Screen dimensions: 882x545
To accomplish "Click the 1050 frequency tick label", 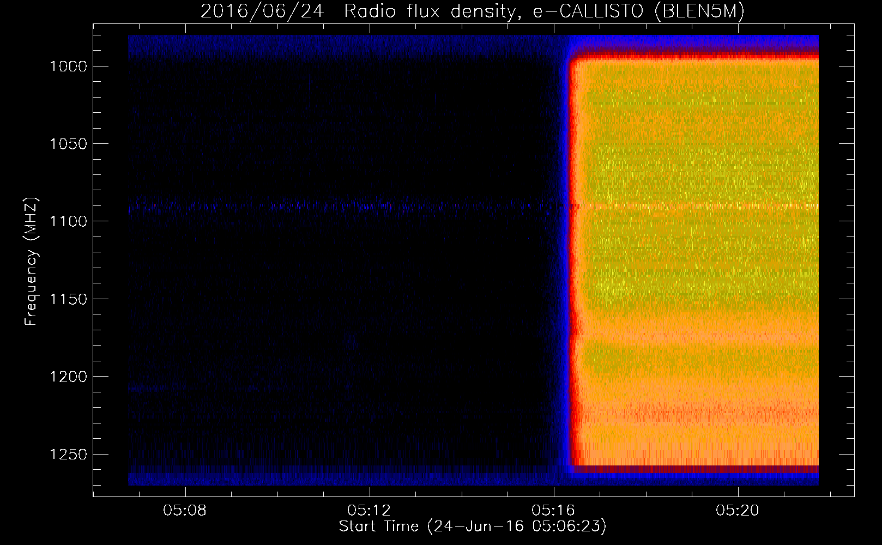I will click(68, 144).
